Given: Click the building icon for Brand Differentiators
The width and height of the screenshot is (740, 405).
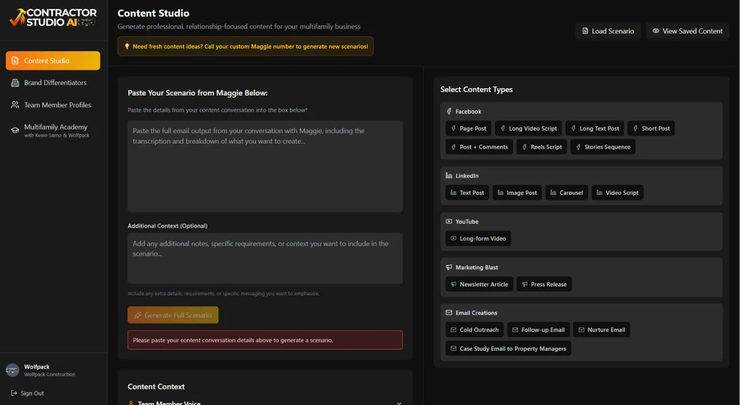Looking at the screenshot, I should (15, 83).
